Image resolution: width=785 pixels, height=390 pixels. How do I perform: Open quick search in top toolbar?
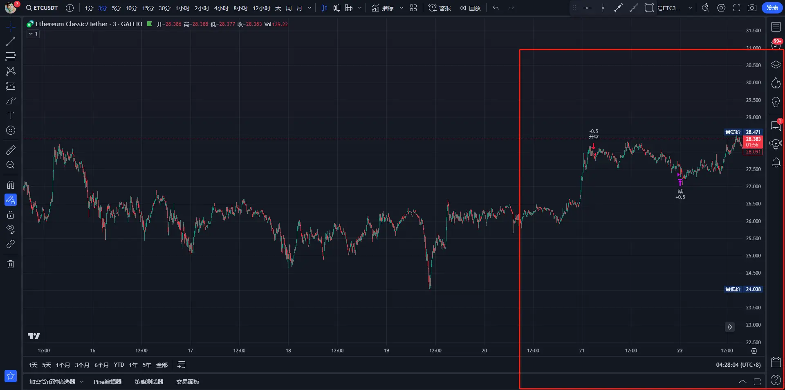706,8
